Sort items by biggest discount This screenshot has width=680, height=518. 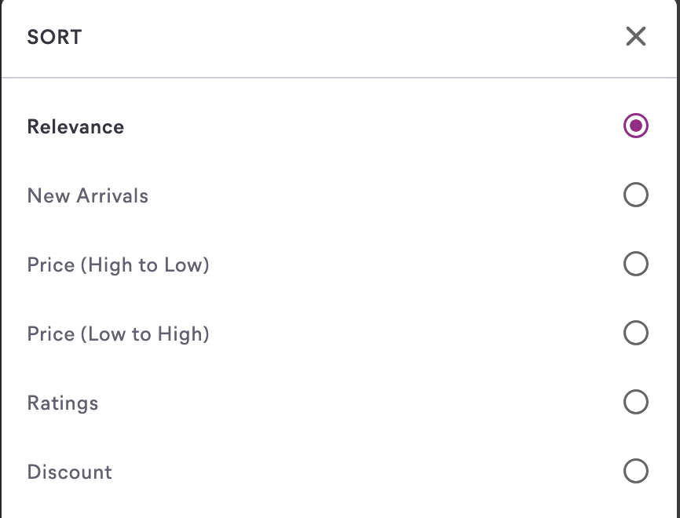click(x=635, y=471)
